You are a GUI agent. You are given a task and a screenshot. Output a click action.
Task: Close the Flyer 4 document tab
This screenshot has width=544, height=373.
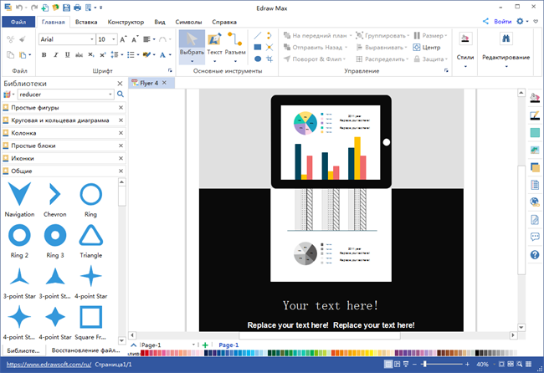164,83
